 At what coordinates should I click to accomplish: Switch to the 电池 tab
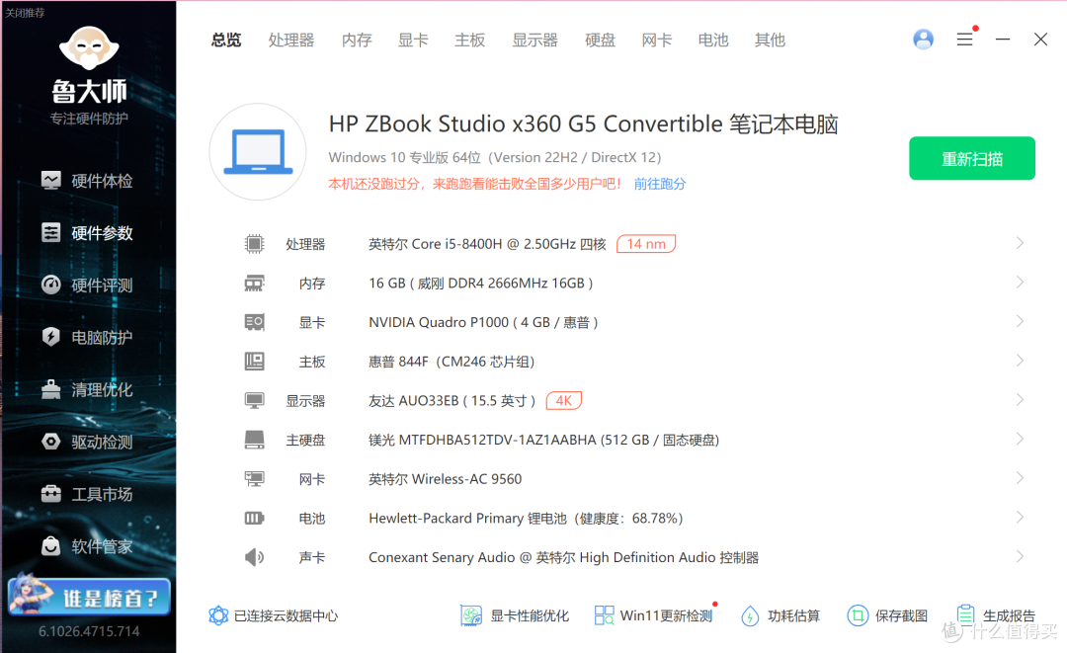tap(713, 41)
